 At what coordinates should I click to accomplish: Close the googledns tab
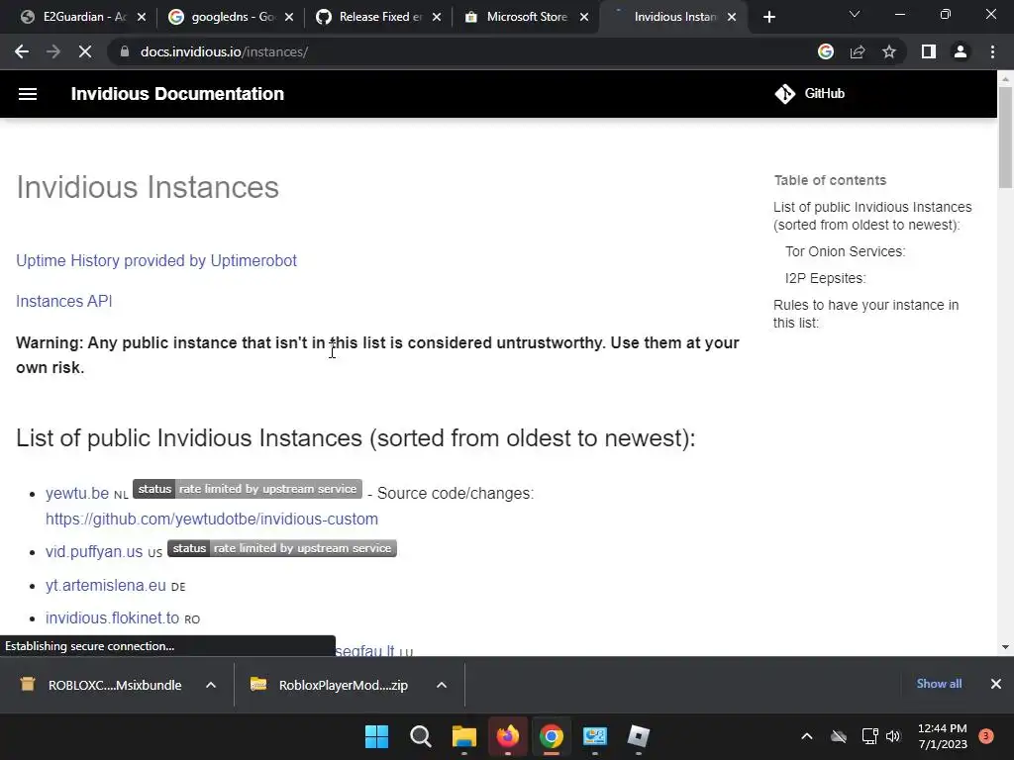click(289, 17)
